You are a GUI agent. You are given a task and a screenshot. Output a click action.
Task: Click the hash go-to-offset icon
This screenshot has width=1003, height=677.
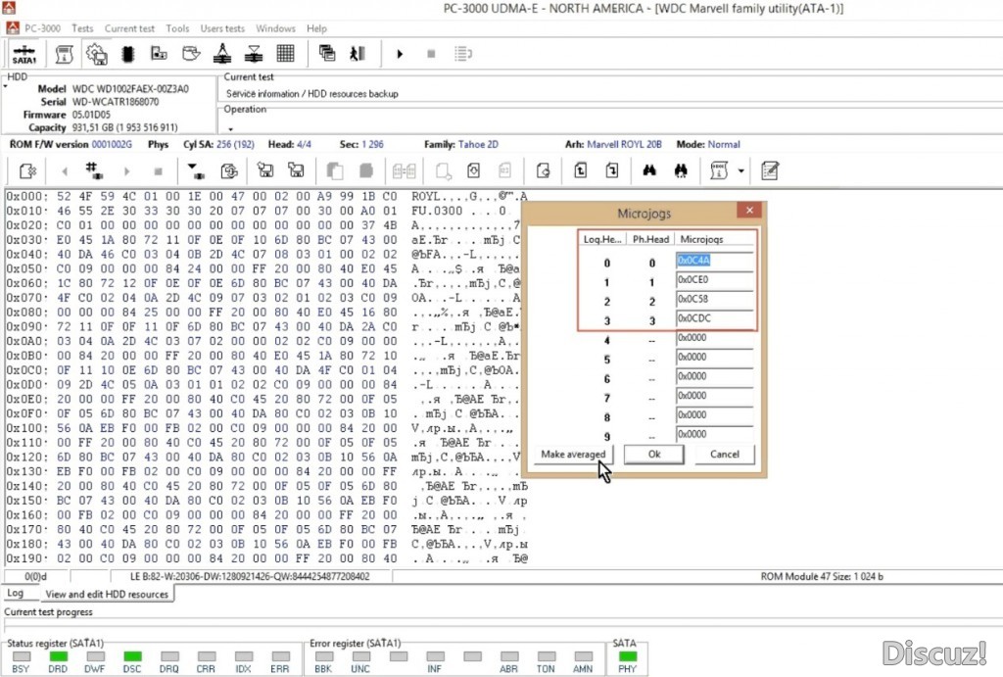pos(94,170)
